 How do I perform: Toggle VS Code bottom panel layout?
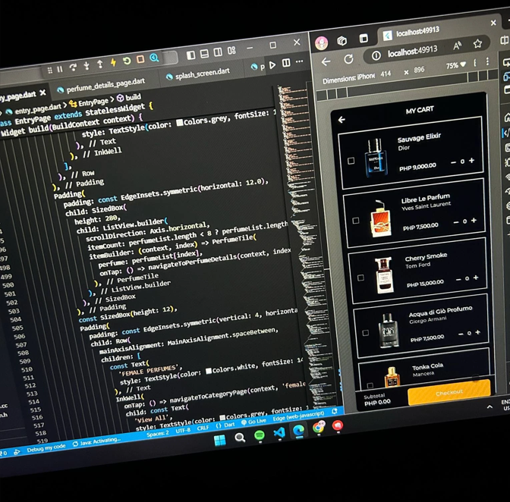204,54
